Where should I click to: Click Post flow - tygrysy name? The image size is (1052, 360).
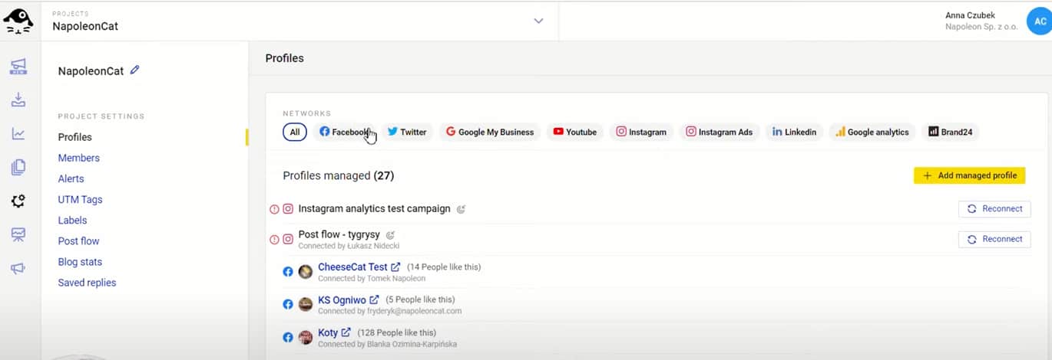point(339,234)
